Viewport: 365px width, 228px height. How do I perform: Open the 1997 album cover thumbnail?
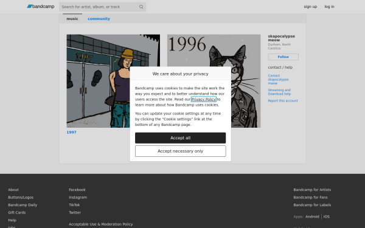pyautogui.click(x=113, y=81)
